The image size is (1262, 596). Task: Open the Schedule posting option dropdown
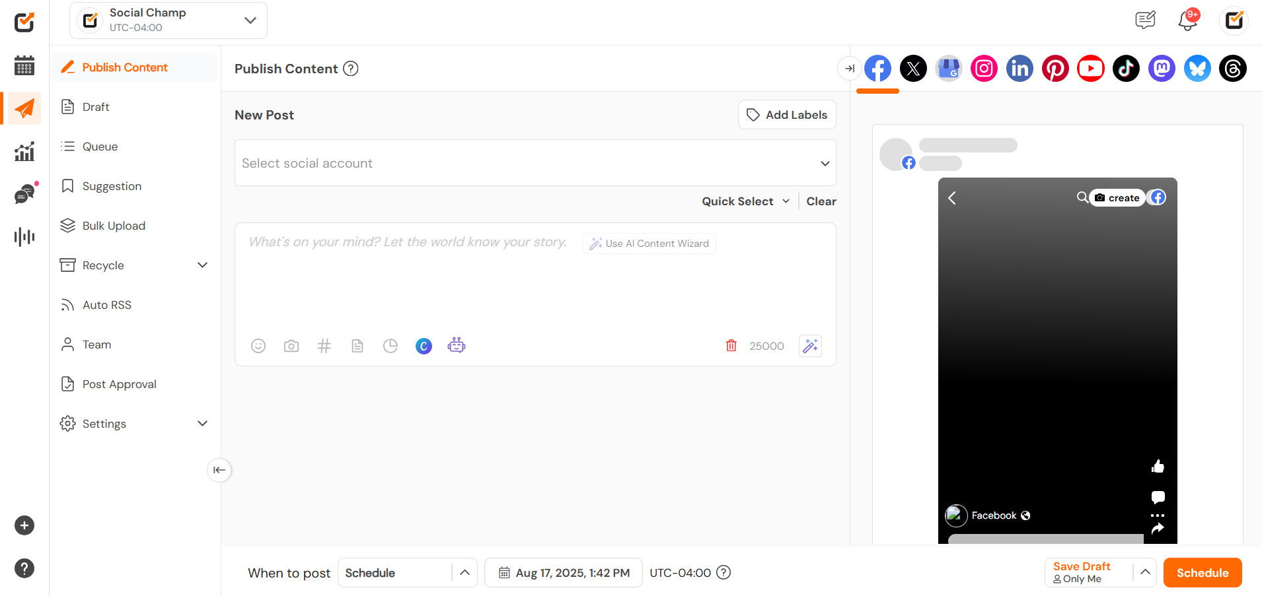[x=408, y=573]
